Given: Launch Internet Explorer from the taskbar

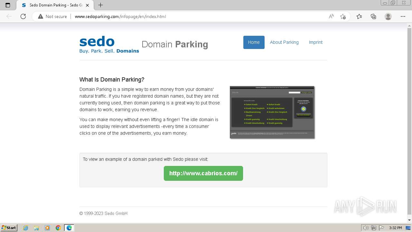Looking at the screenshot, I should tap(25, 228).
